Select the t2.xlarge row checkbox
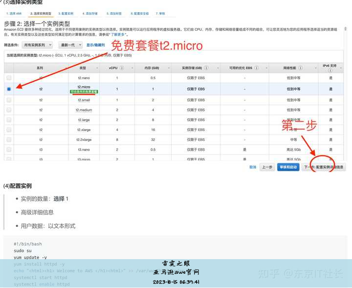This screenshot has height=288, width=352. [x=9, y=130]
